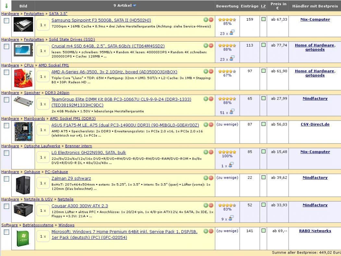Screen dimensions: 341x256
Task: Select the Windows 7 Home Premium row checkbox
Action: tap(6, 232)
